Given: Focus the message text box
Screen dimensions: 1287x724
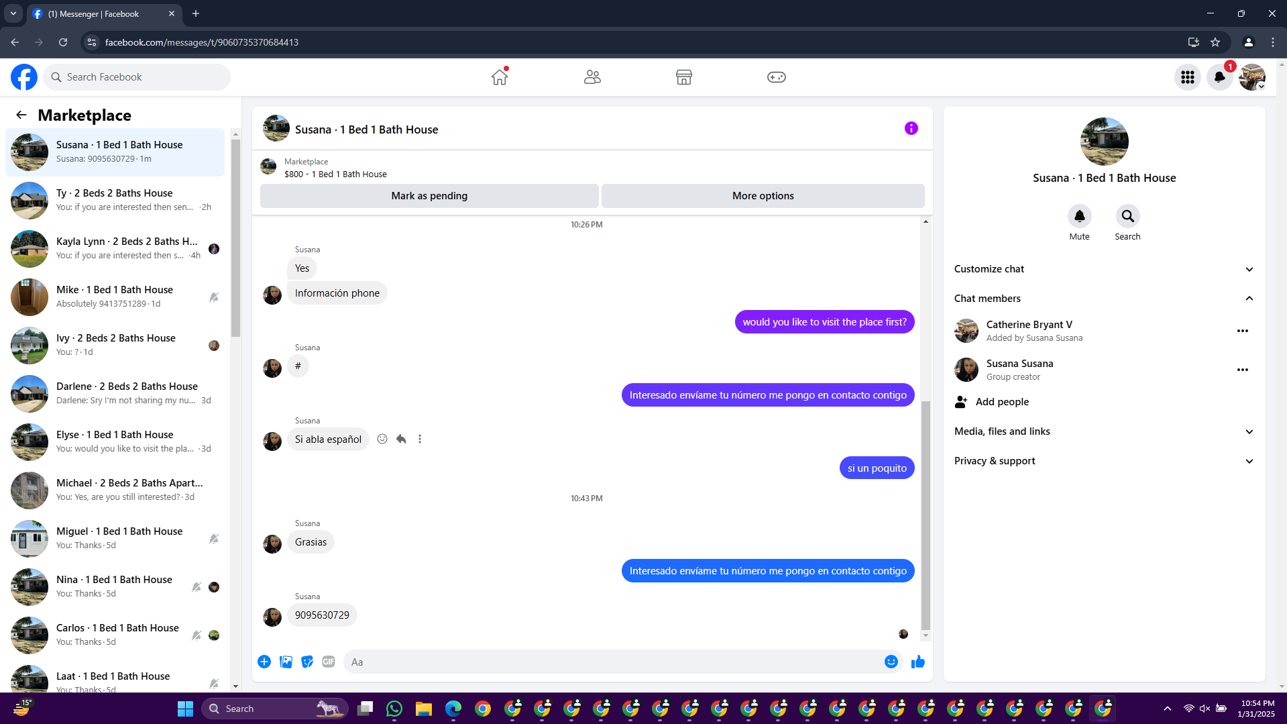Looking at the screenshot, I should pos(614,662).
